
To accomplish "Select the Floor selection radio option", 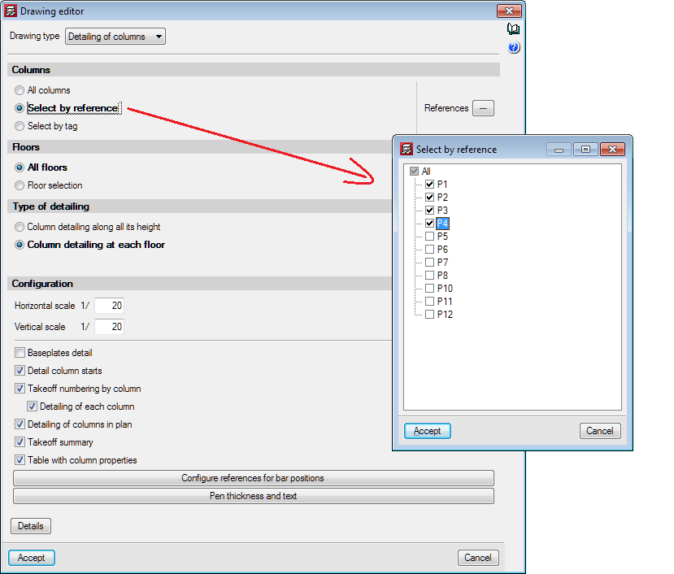I will pyautogui.click(x=20, y=185).
